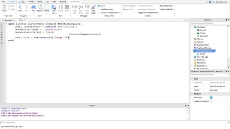Viewport: 230px width, 129px height.
Task: Select StarterPlayer in Explorer
Action: [x=202, y=66]
